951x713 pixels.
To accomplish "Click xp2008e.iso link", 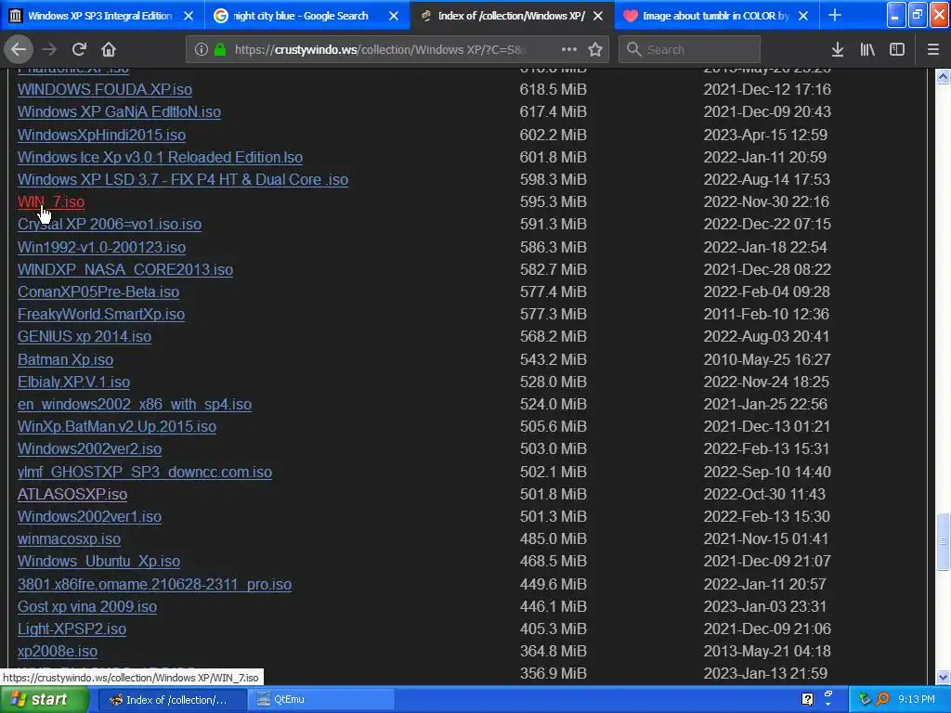I will coord(58,652).
